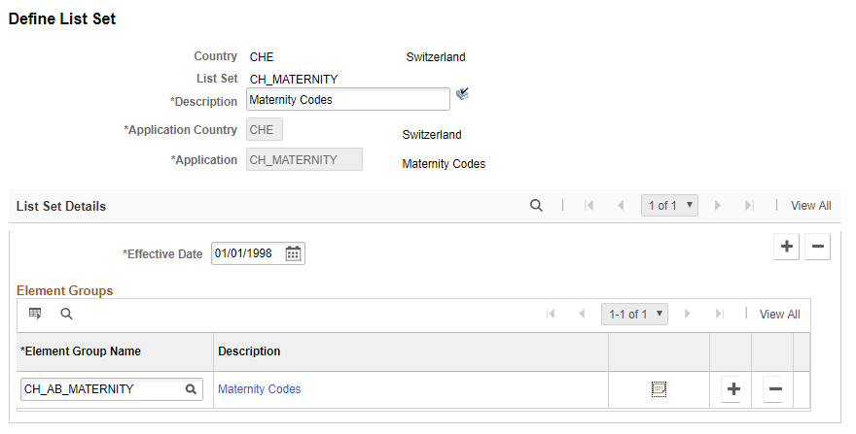
Task: Open the Effective Date calendar picker
Action: tap(294, 253)
